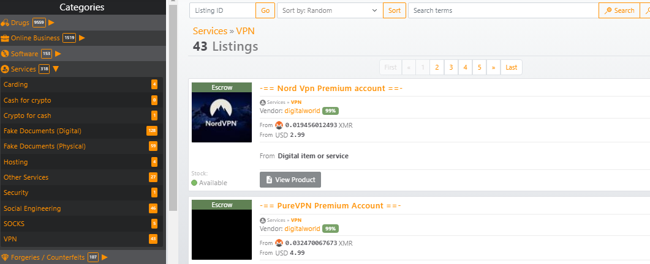Screen dimensions: 650x264
Task: Click the Search button with magnifier
Action: tap(619, 10)
